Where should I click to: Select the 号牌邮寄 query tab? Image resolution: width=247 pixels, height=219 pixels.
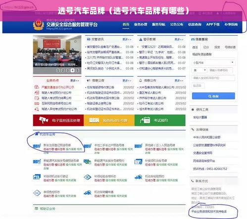pos(230,47)
